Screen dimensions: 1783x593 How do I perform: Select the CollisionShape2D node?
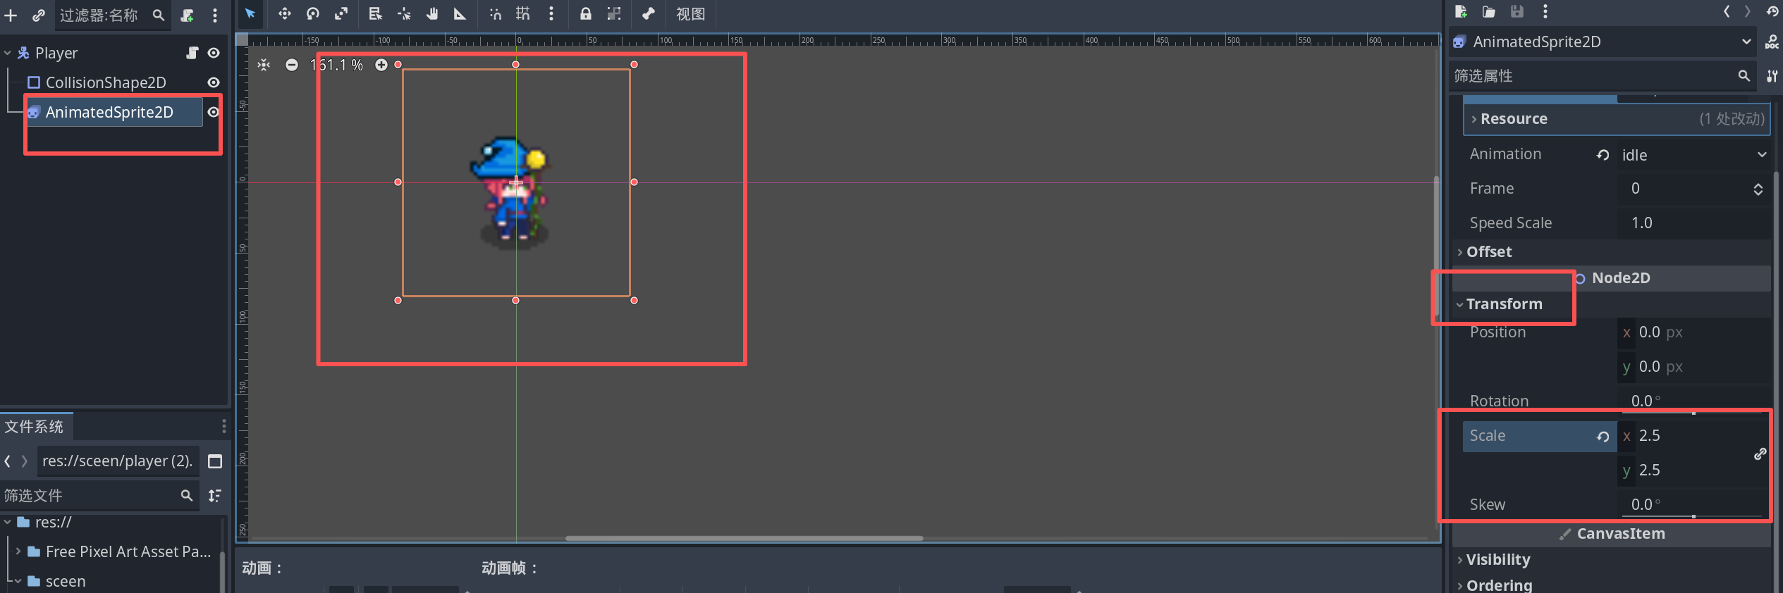click(106, 82)
